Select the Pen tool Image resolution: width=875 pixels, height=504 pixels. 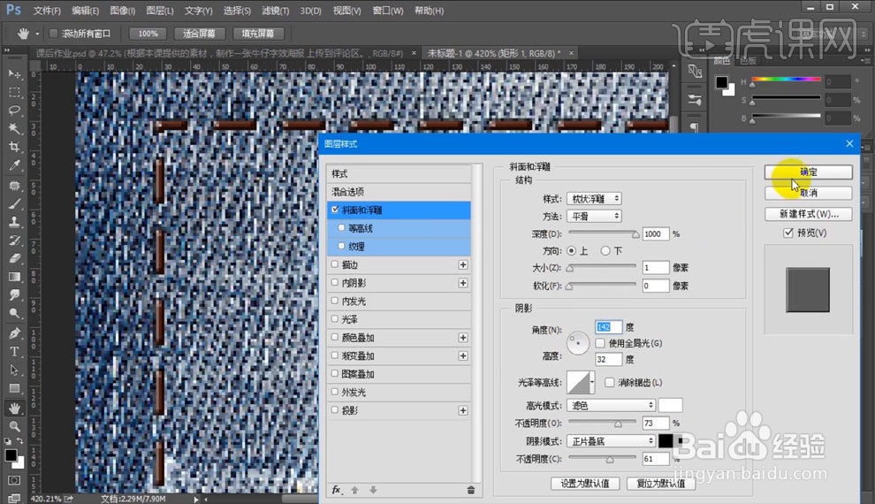[14, 333]
